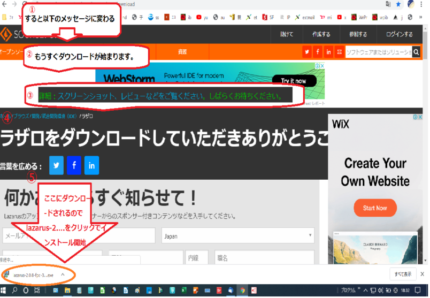Click the Twitter icon in orange bar
Viewport: 430px width, 298px height.
coord(307,52)
